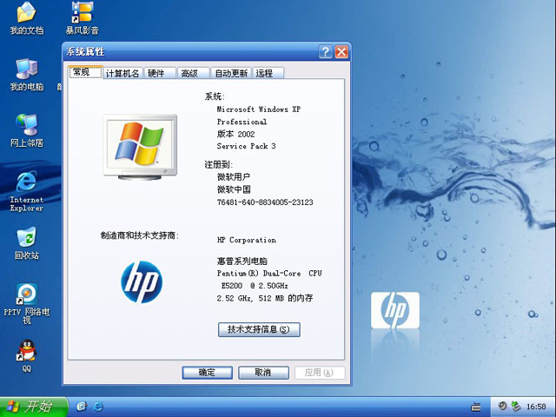
Task: Click the taskbar clock showing 16:58
Action: 536,407
